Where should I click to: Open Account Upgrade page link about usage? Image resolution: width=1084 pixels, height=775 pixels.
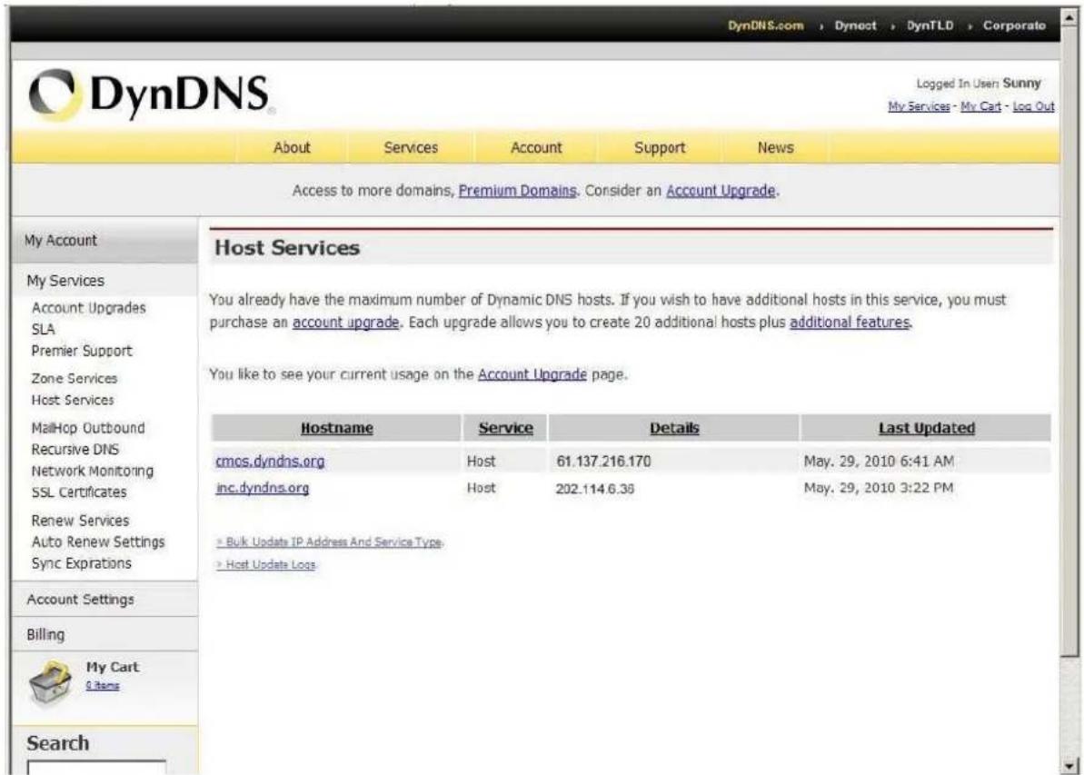532,374
